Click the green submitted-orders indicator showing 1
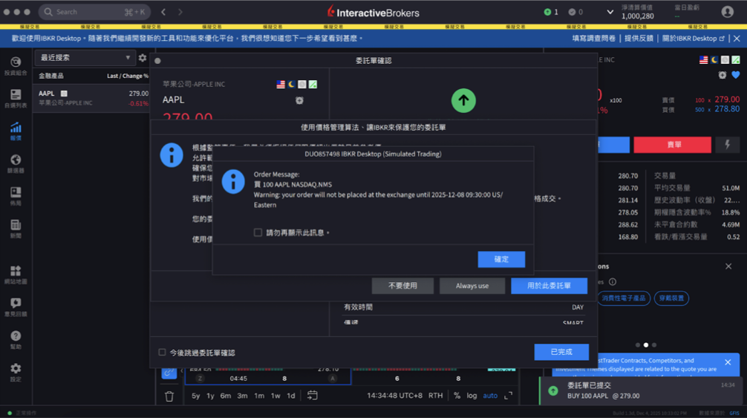 [x=551, y=12]
